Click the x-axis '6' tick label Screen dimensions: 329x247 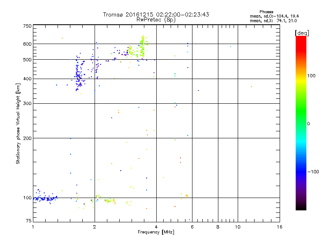tap(192, 227)
